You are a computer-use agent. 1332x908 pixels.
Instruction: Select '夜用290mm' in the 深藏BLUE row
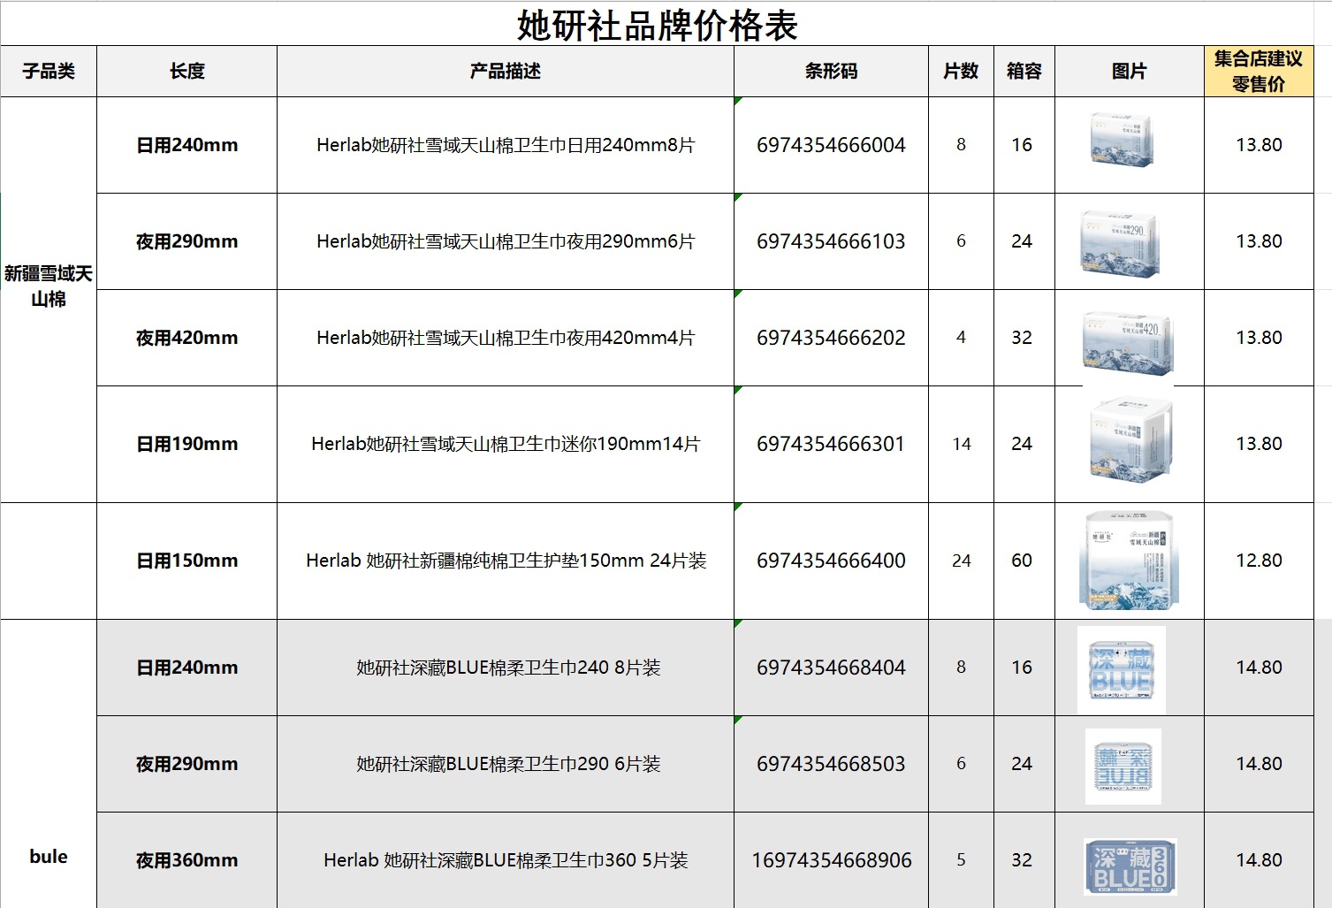point(186,764)
